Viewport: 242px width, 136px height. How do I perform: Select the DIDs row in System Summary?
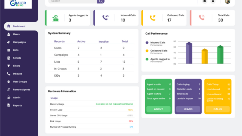[92, 76]
